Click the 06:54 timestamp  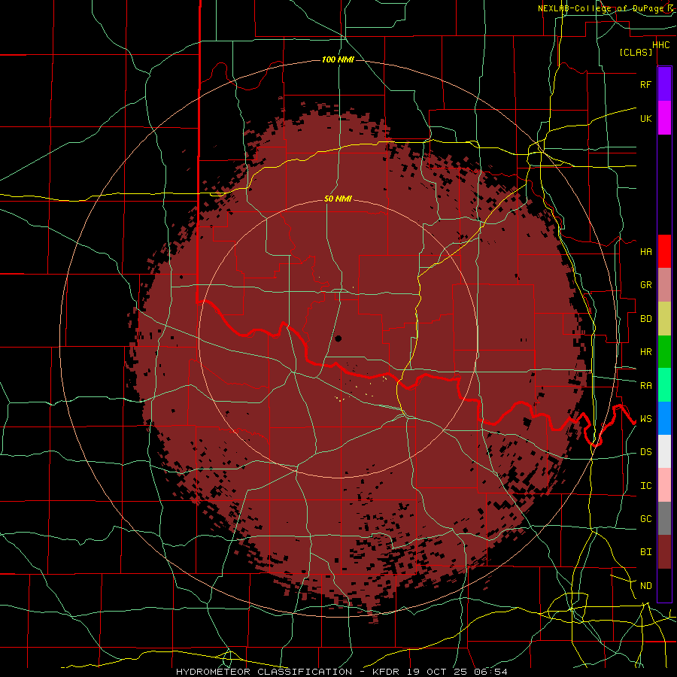tap(490, 672)
